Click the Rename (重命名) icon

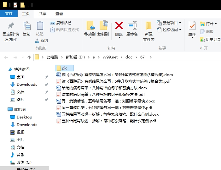point(132,25)
